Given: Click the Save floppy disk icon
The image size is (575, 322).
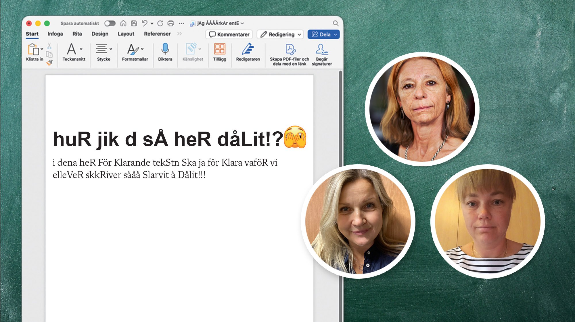Looking at the screenshot, I should point(134,23).
